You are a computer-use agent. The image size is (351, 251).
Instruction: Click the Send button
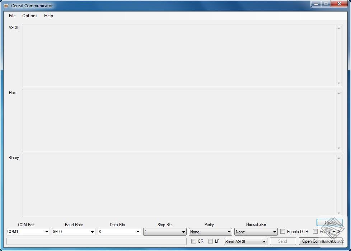pyautogui.click(x=283, y=241)
